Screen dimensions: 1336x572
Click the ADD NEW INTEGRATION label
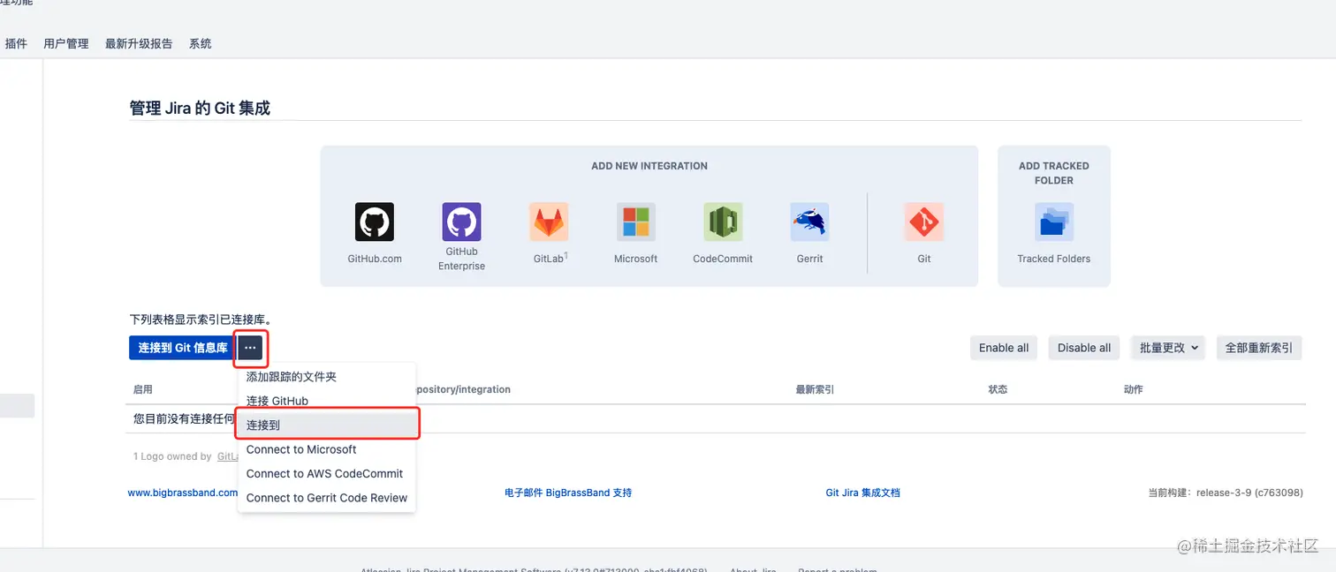click(649, 166)
